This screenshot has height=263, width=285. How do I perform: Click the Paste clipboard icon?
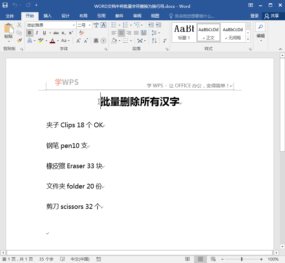8,28
